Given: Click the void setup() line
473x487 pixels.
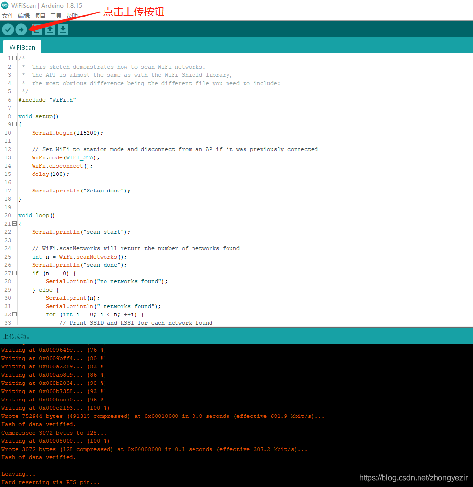Looking at the screenshot, I should [38, 116].
